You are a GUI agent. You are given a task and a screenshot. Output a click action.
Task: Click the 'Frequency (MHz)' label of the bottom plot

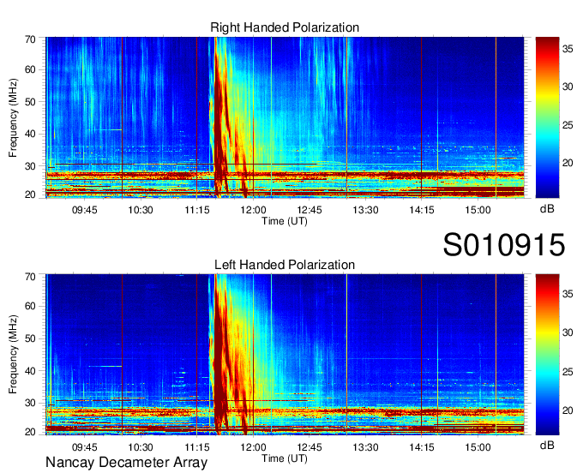coord(13,355)
